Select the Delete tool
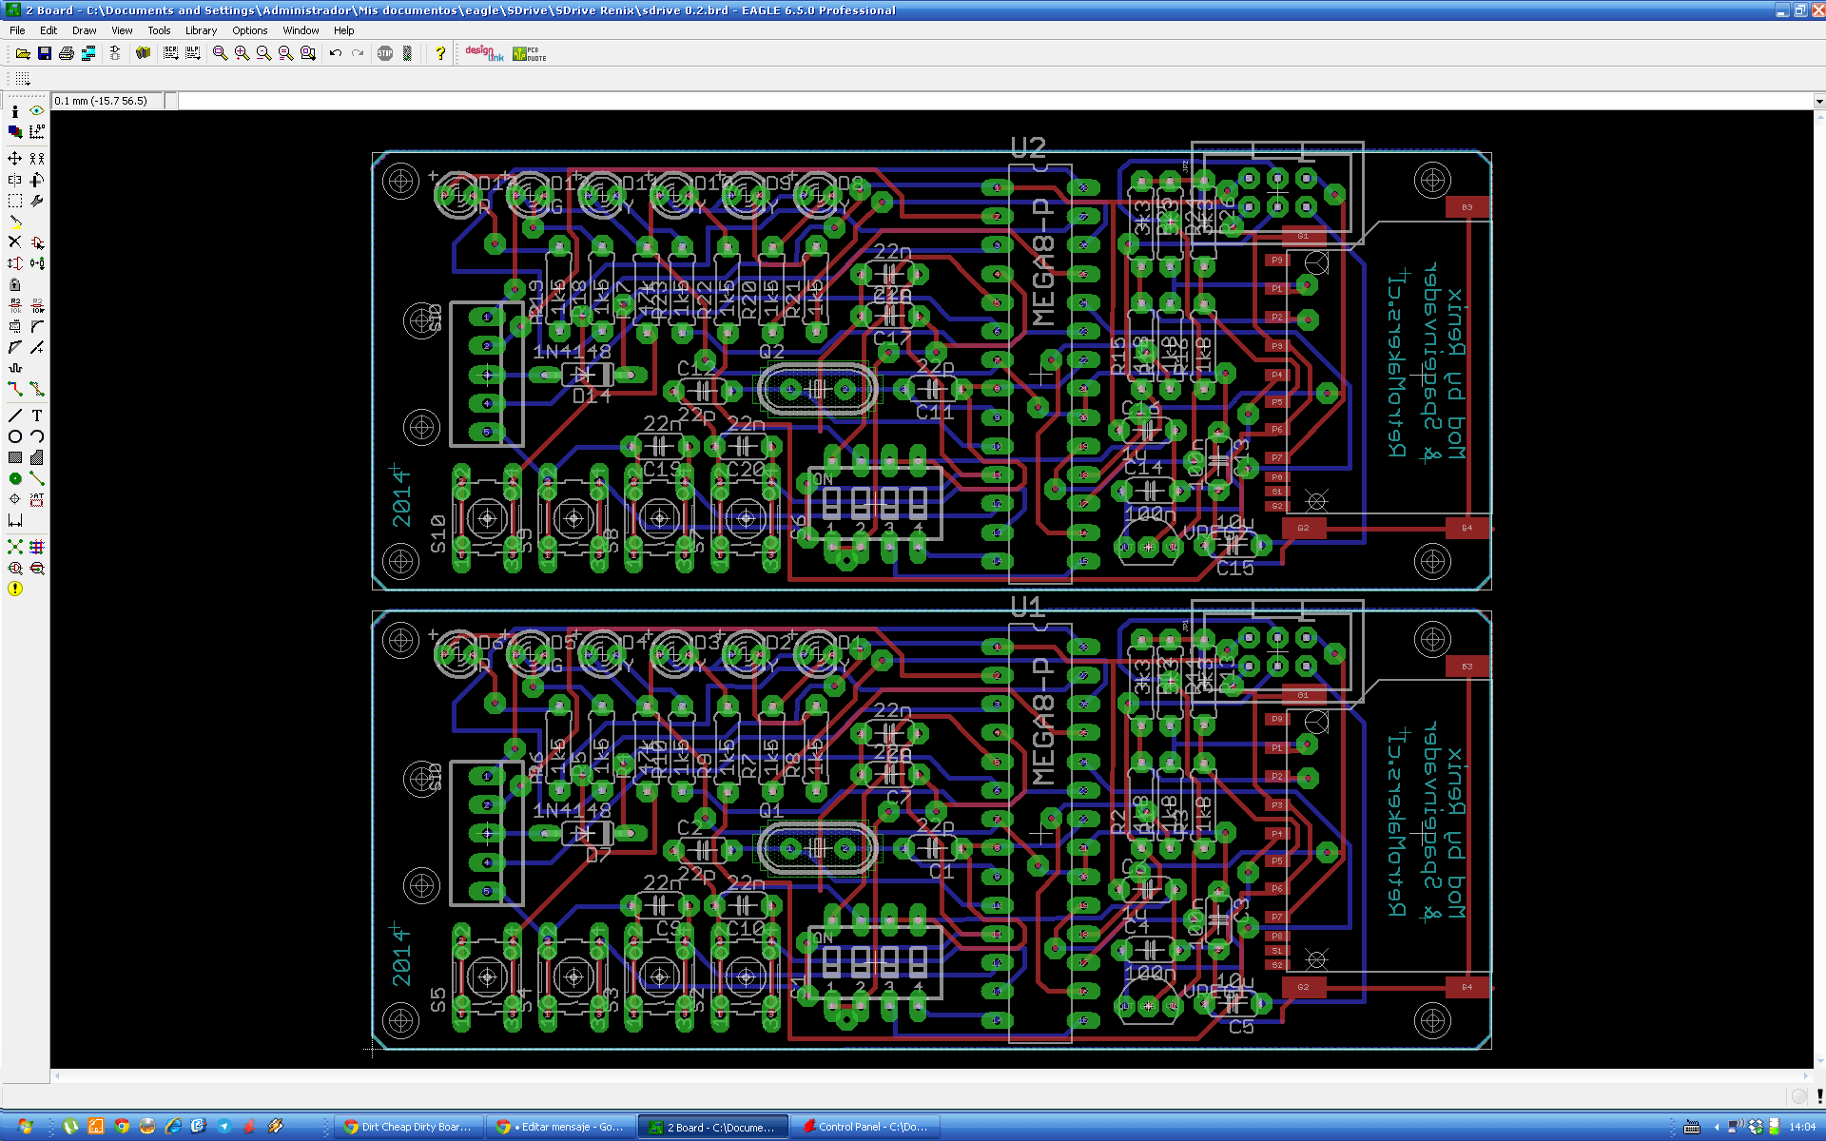Viewport: 1826px width, 1141px height. click(x=15, y=242)
